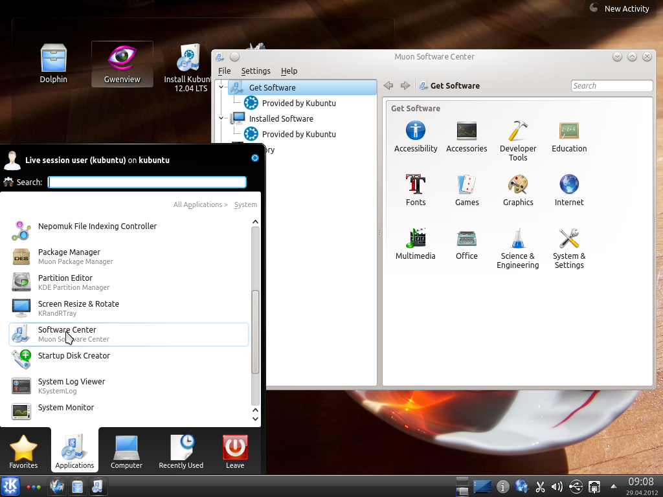This screenshot has height=497, width=663.
Task: Launch KDE Partition Editor entry
Action: pos(129,282)
